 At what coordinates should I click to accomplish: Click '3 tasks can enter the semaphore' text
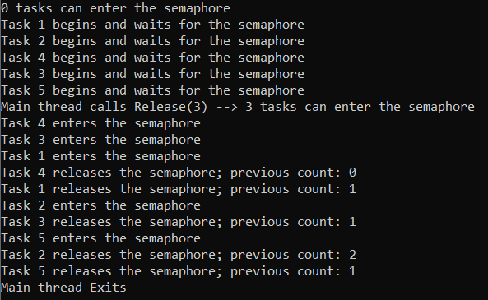tap(360, 107)
